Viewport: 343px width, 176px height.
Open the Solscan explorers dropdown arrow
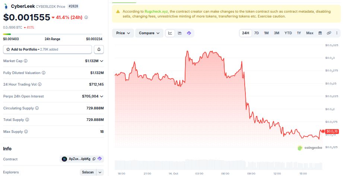[x=100, y=172]
